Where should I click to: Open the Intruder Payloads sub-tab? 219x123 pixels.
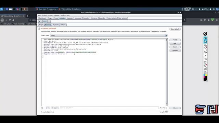coord(55,25)
